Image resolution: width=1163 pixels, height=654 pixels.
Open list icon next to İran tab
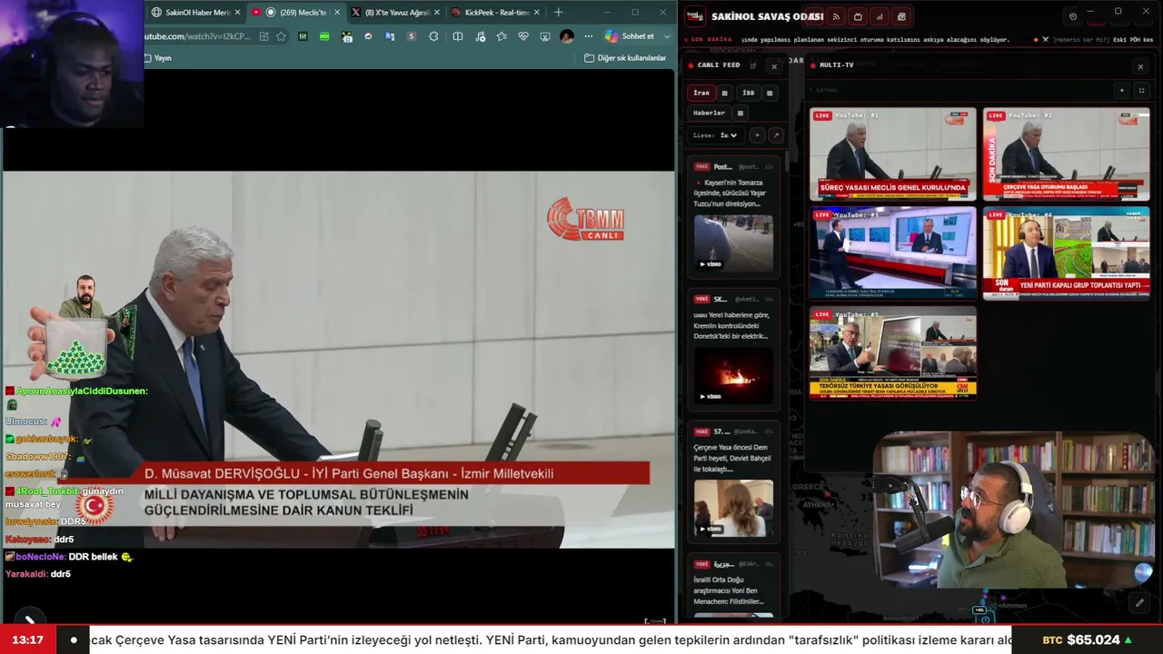(724, 93)
